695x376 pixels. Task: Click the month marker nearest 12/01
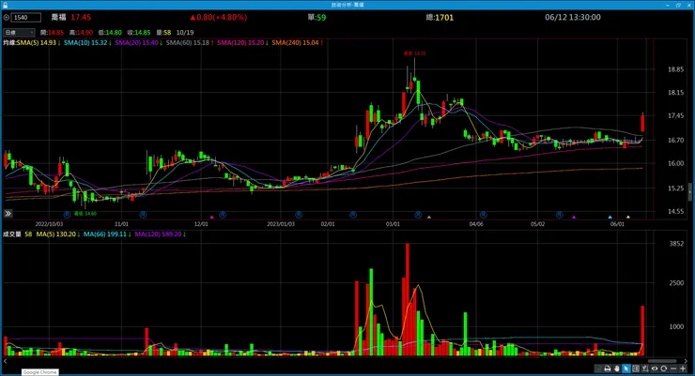[223, 215]
